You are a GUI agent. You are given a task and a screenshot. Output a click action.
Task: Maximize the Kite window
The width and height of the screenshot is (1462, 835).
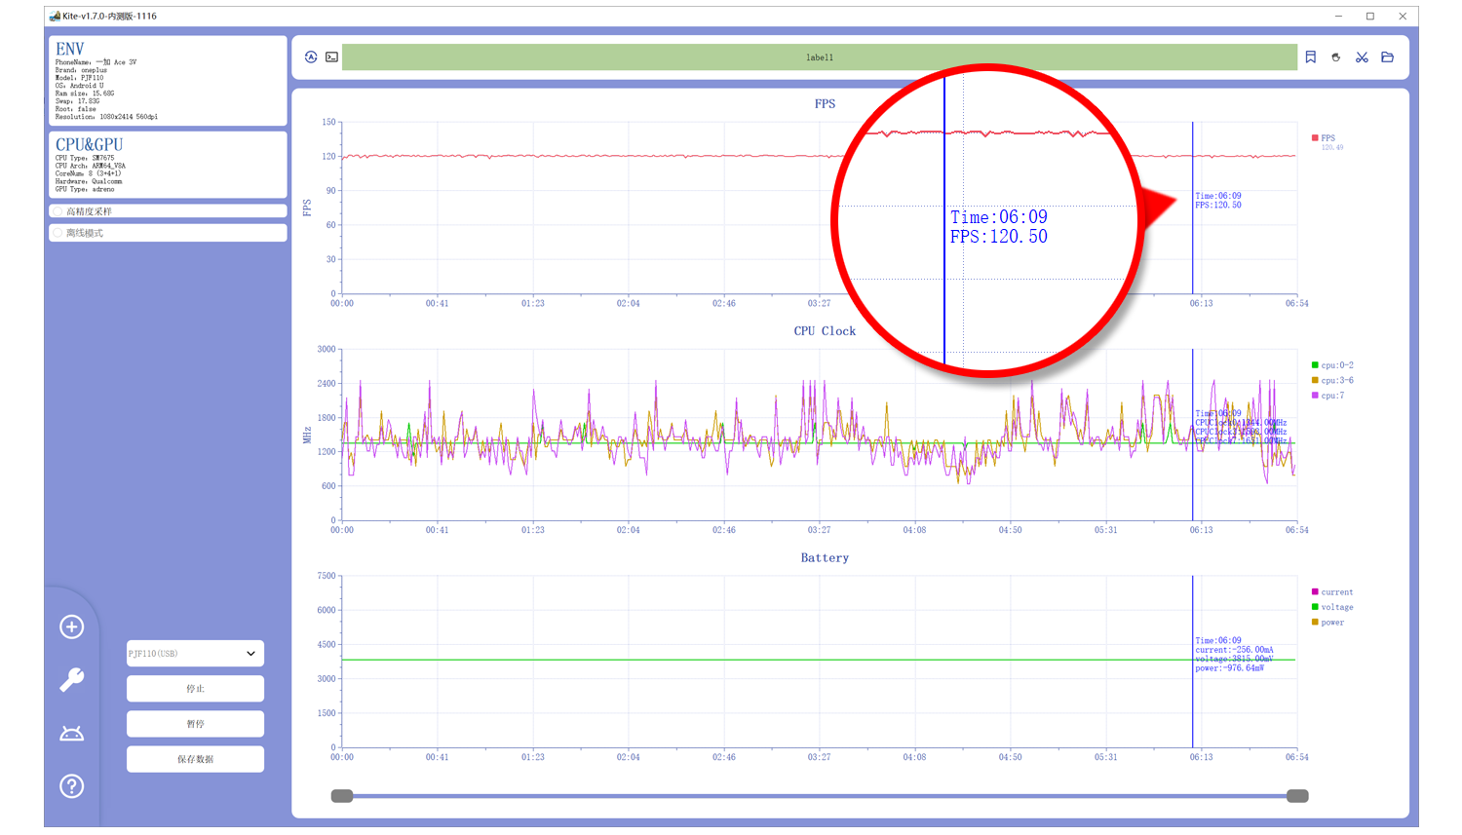[1370, 16]
